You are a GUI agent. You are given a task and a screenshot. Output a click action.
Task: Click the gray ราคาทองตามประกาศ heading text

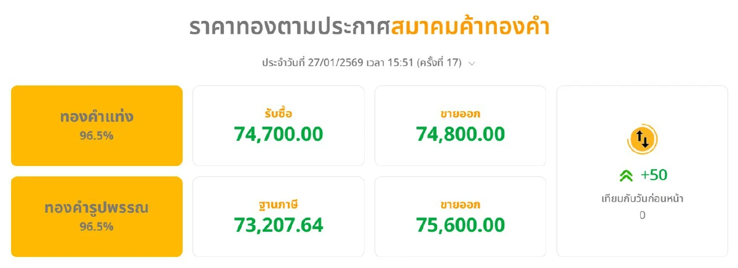click(289, 28)
